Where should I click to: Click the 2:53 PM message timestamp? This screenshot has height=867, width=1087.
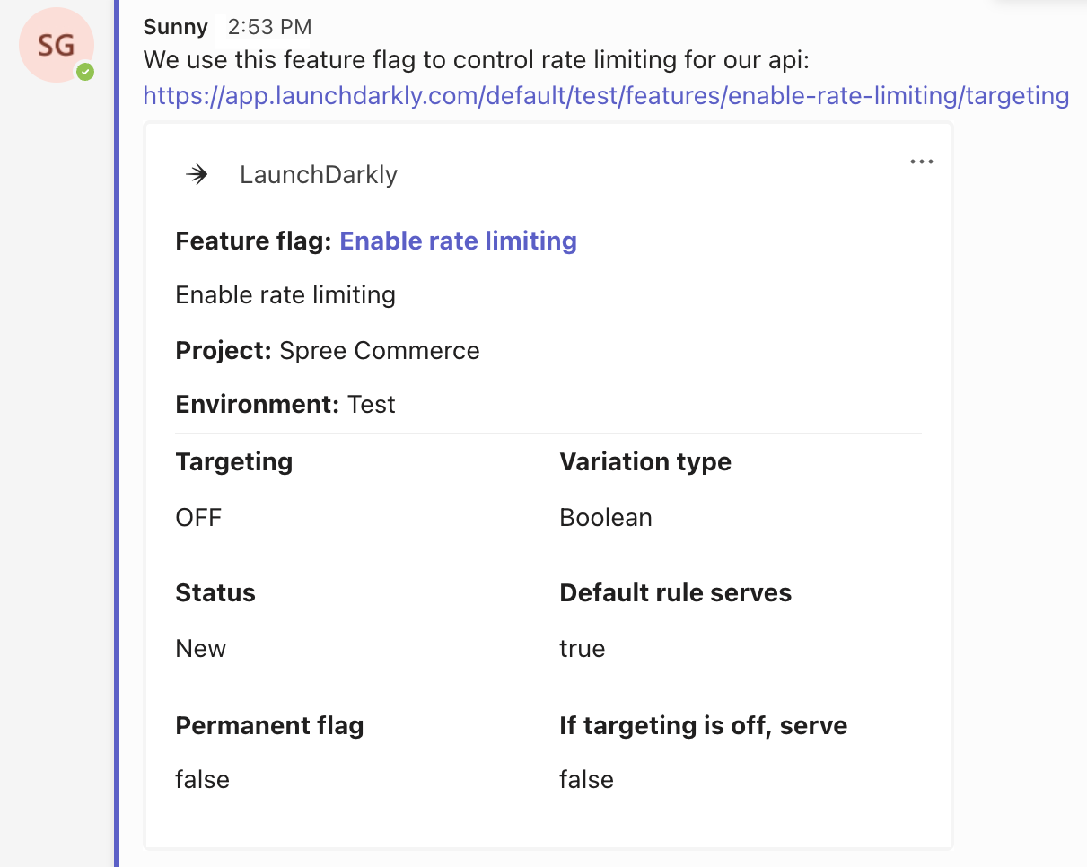pyautogui.click(x=268, y=27)
